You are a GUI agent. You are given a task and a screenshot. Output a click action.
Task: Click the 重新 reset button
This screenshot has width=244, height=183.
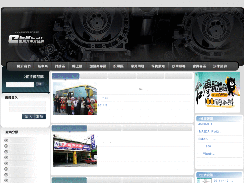coord(40,116)
